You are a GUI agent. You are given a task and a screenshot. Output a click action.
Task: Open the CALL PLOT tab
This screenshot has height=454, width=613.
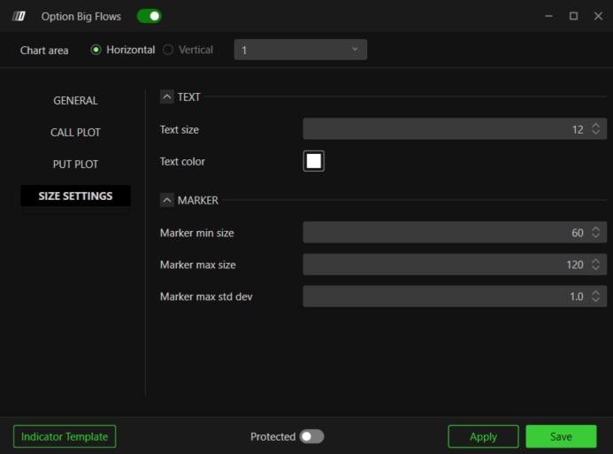[x=75, y=132]
